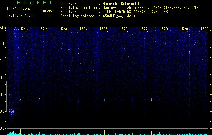Click the Receiving Location field label
This screenshot has width=212, height=135.
(x=79, y=8)
